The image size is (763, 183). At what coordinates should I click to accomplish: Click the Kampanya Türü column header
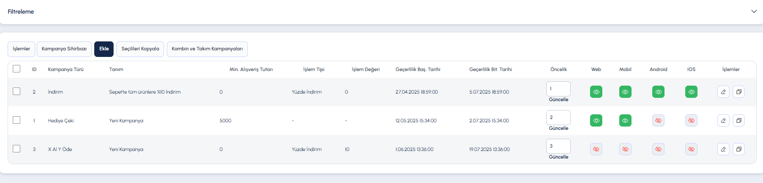point(66,69)
